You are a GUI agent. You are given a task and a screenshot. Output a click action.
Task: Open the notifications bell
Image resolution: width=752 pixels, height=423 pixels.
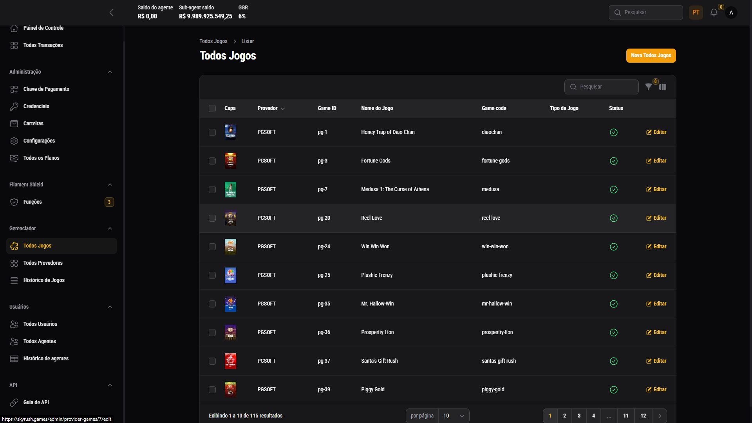click(x=714, y=13)
